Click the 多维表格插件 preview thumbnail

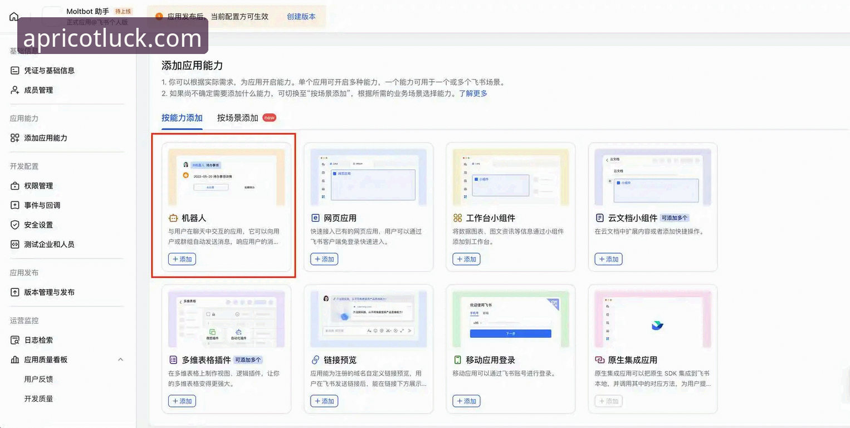click(226, 319)
